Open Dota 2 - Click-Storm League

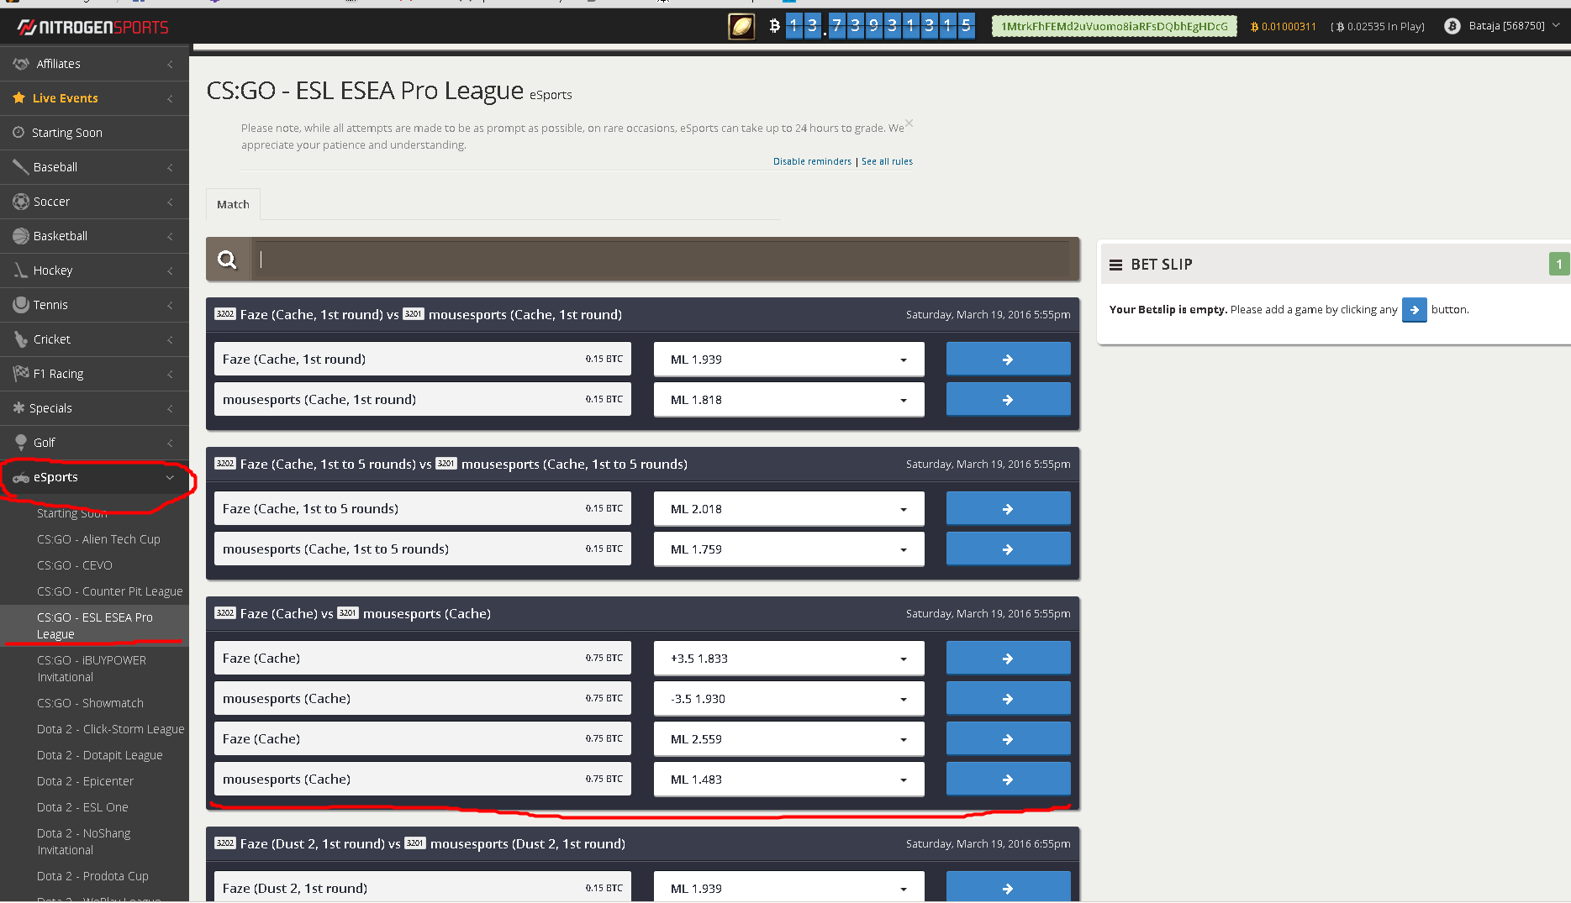click(110, 729)
